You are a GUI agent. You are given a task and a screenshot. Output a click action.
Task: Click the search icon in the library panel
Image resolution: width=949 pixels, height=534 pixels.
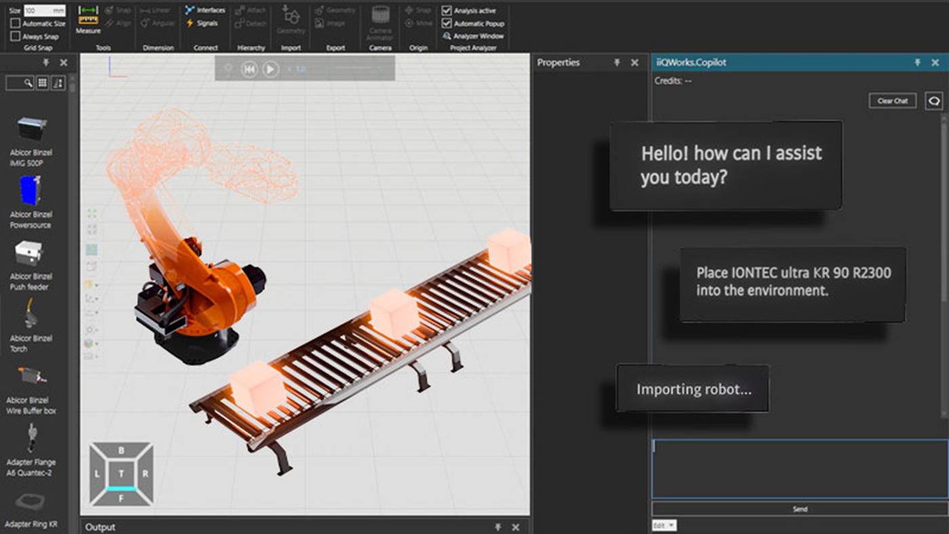[28, 83]
